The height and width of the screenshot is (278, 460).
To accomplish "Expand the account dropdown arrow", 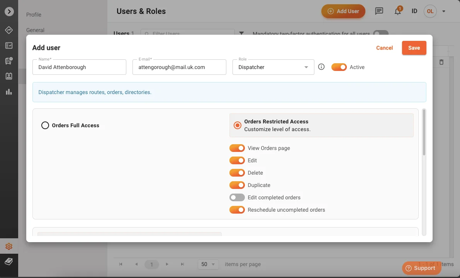I will (x=443, y=12).
